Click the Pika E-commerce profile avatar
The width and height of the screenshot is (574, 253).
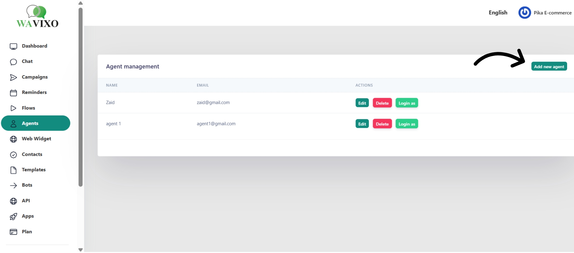(524, 13)
